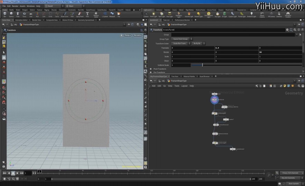This screenshot has height=186, width=305.
Task: Open the Rx Ry Rz rotate order dropdown
Action: pyautogui.click(x=198, y=43)
